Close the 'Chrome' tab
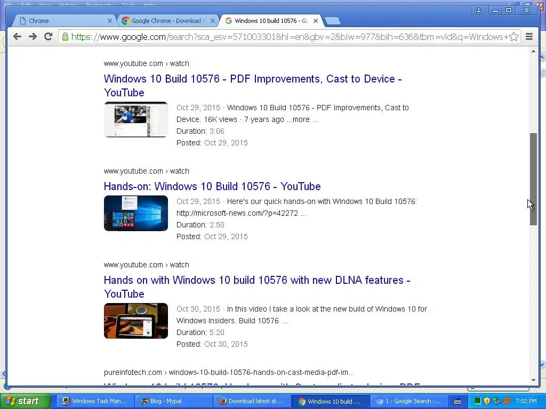This screenshot has width=546, height=409. [x=109, y=21]
